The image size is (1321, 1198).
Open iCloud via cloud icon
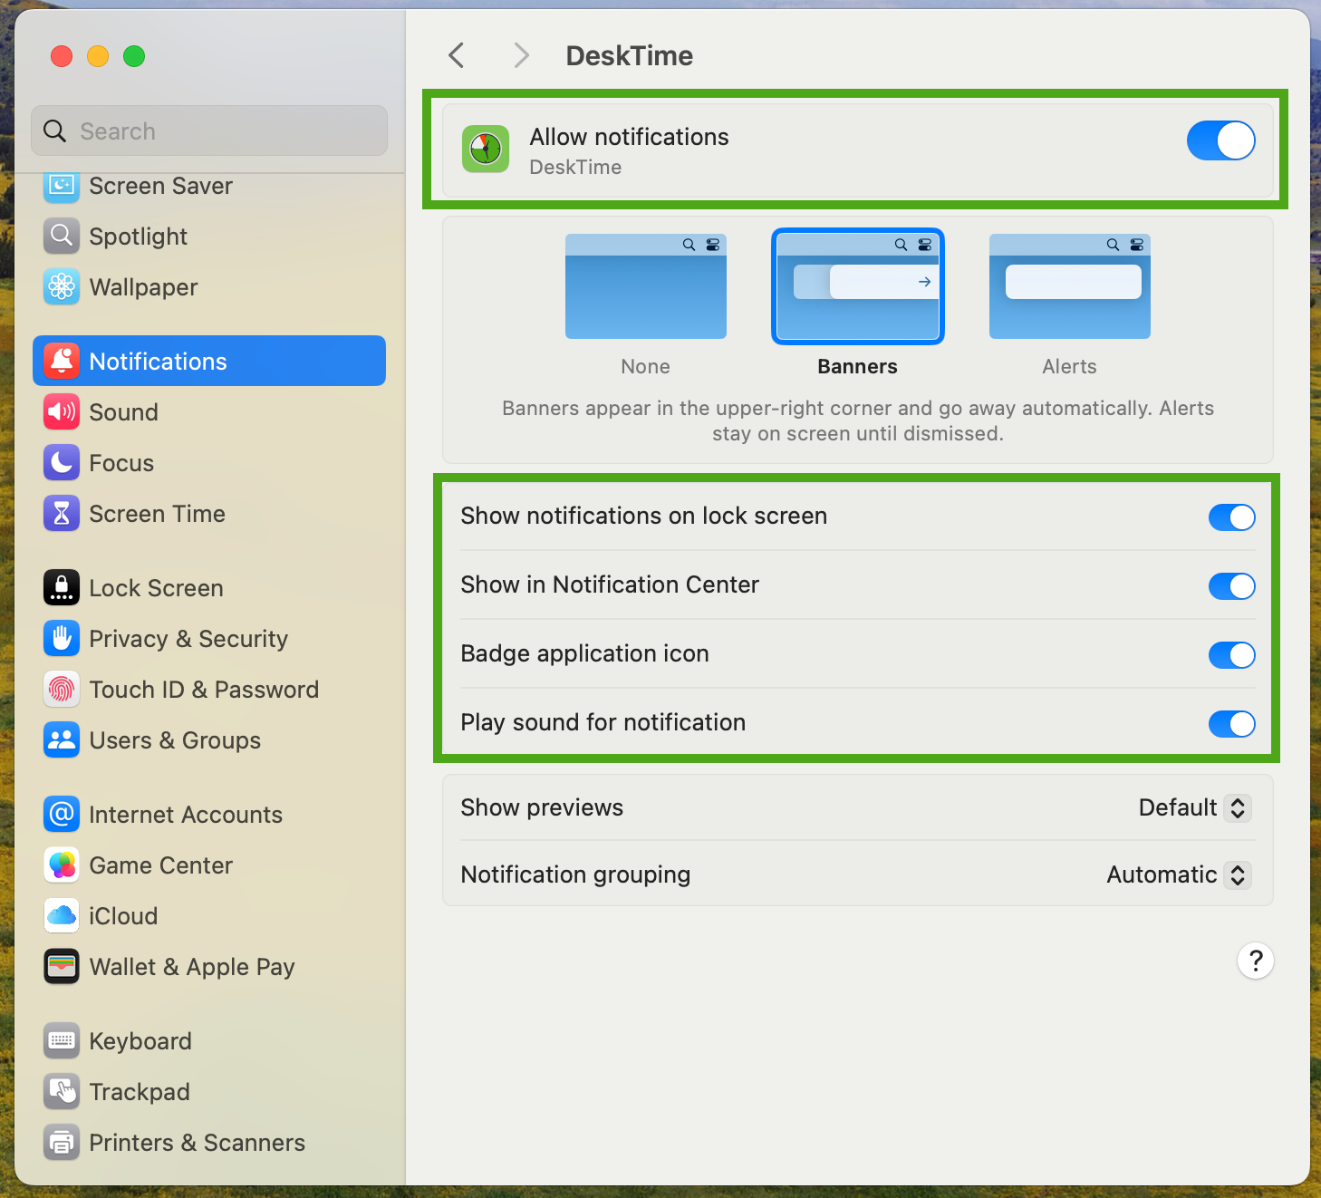(x=61, y=916)
